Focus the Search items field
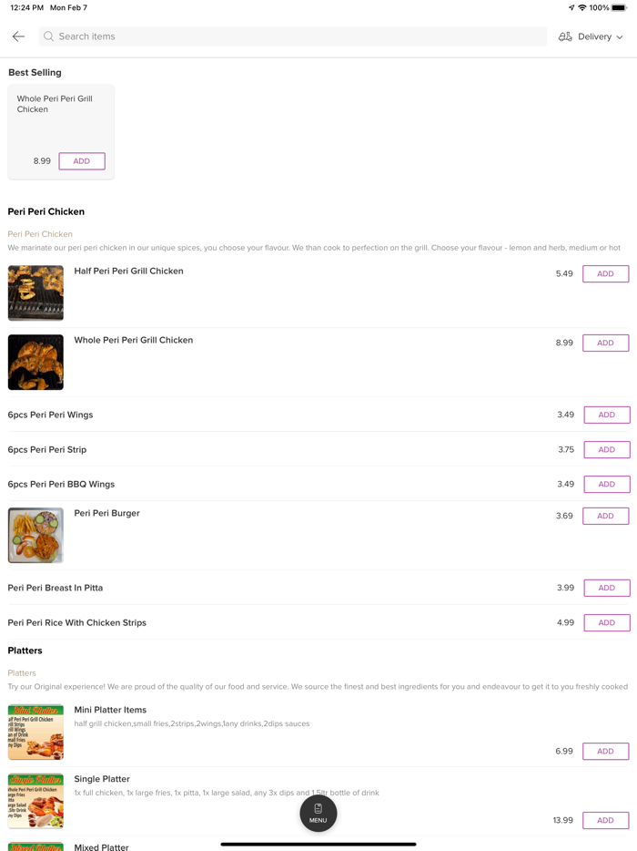Screen dimensions: 637x851 coord(293,36)
